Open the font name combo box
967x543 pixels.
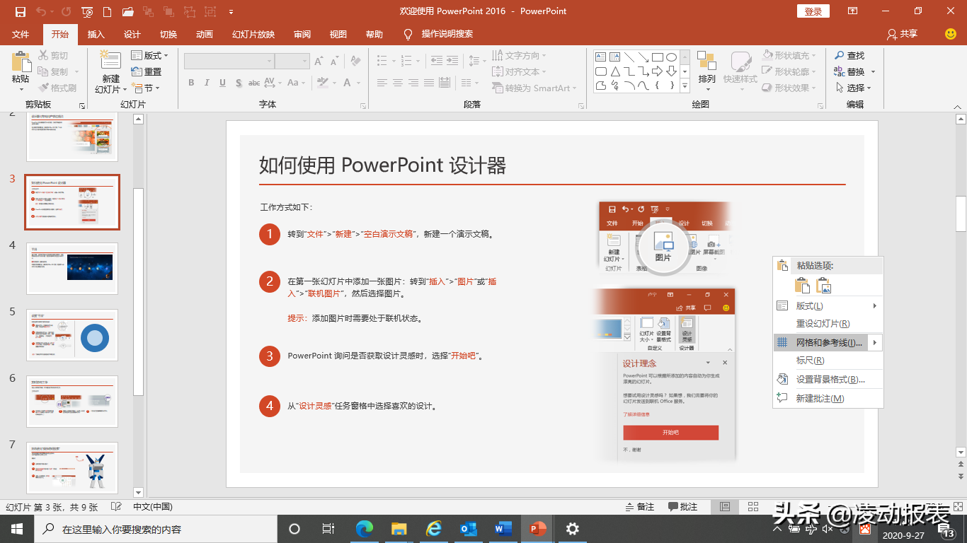(229, 62)
